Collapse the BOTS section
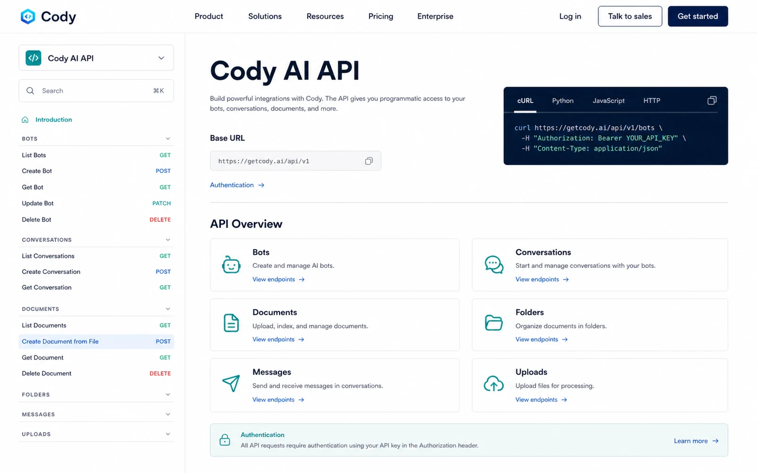 tap(168, 139)
